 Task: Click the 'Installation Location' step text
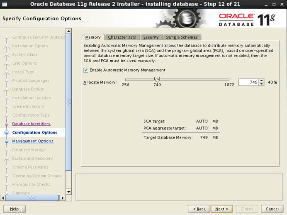click(x=32, y=98)
